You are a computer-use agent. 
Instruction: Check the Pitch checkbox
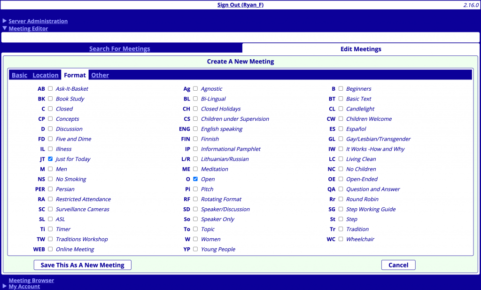[x=195, y=189]
